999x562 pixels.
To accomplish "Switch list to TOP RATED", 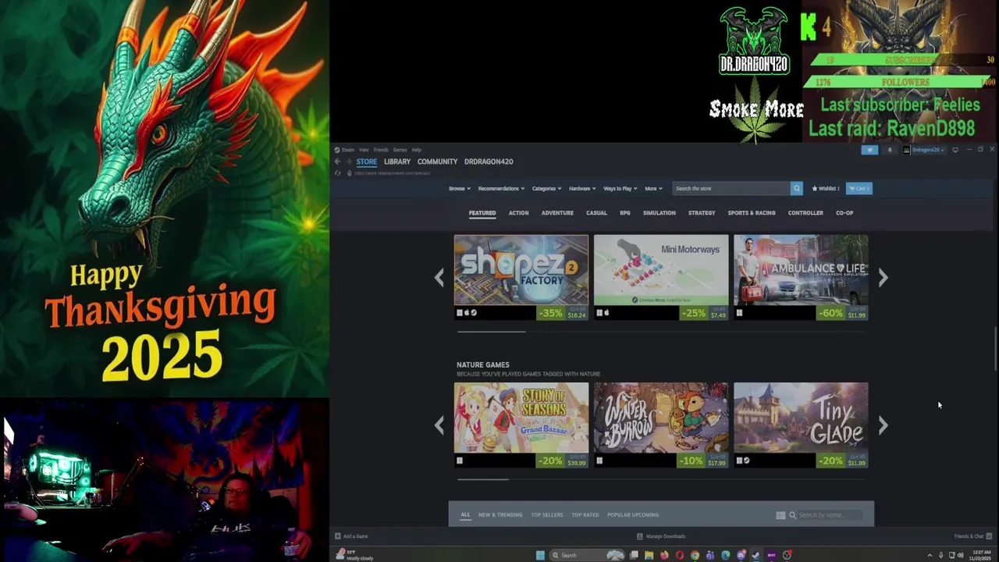I will 585,515.
